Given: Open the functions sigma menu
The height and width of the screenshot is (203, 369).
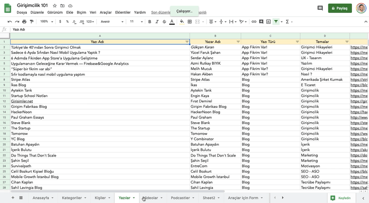Looking at the screenshot, I should click(289, 22).
